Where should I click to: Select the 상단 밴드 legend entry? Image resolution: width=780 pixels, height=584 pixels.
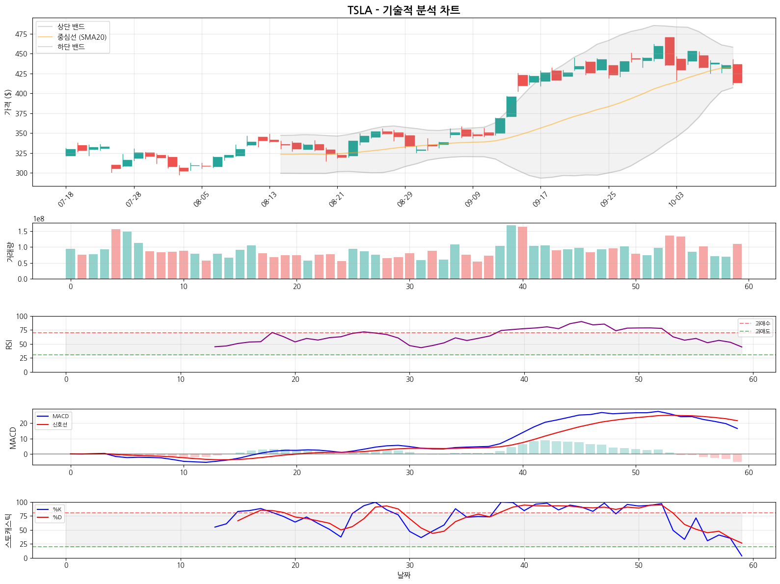71,27
